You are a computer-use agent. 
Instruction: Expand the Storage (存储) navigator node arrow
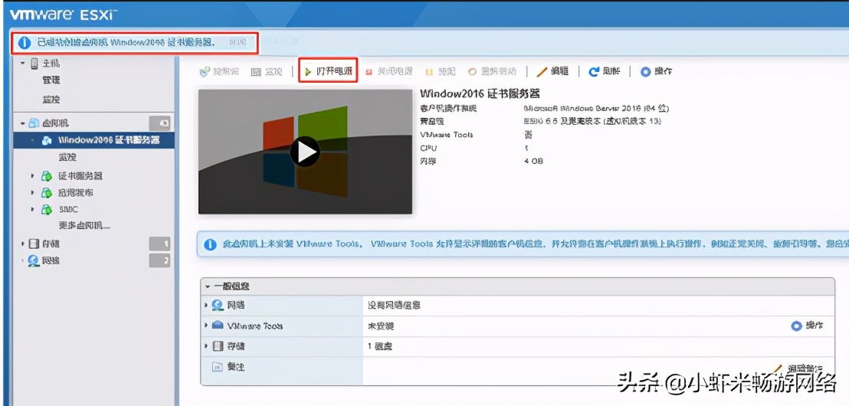[x=23, y=244]
